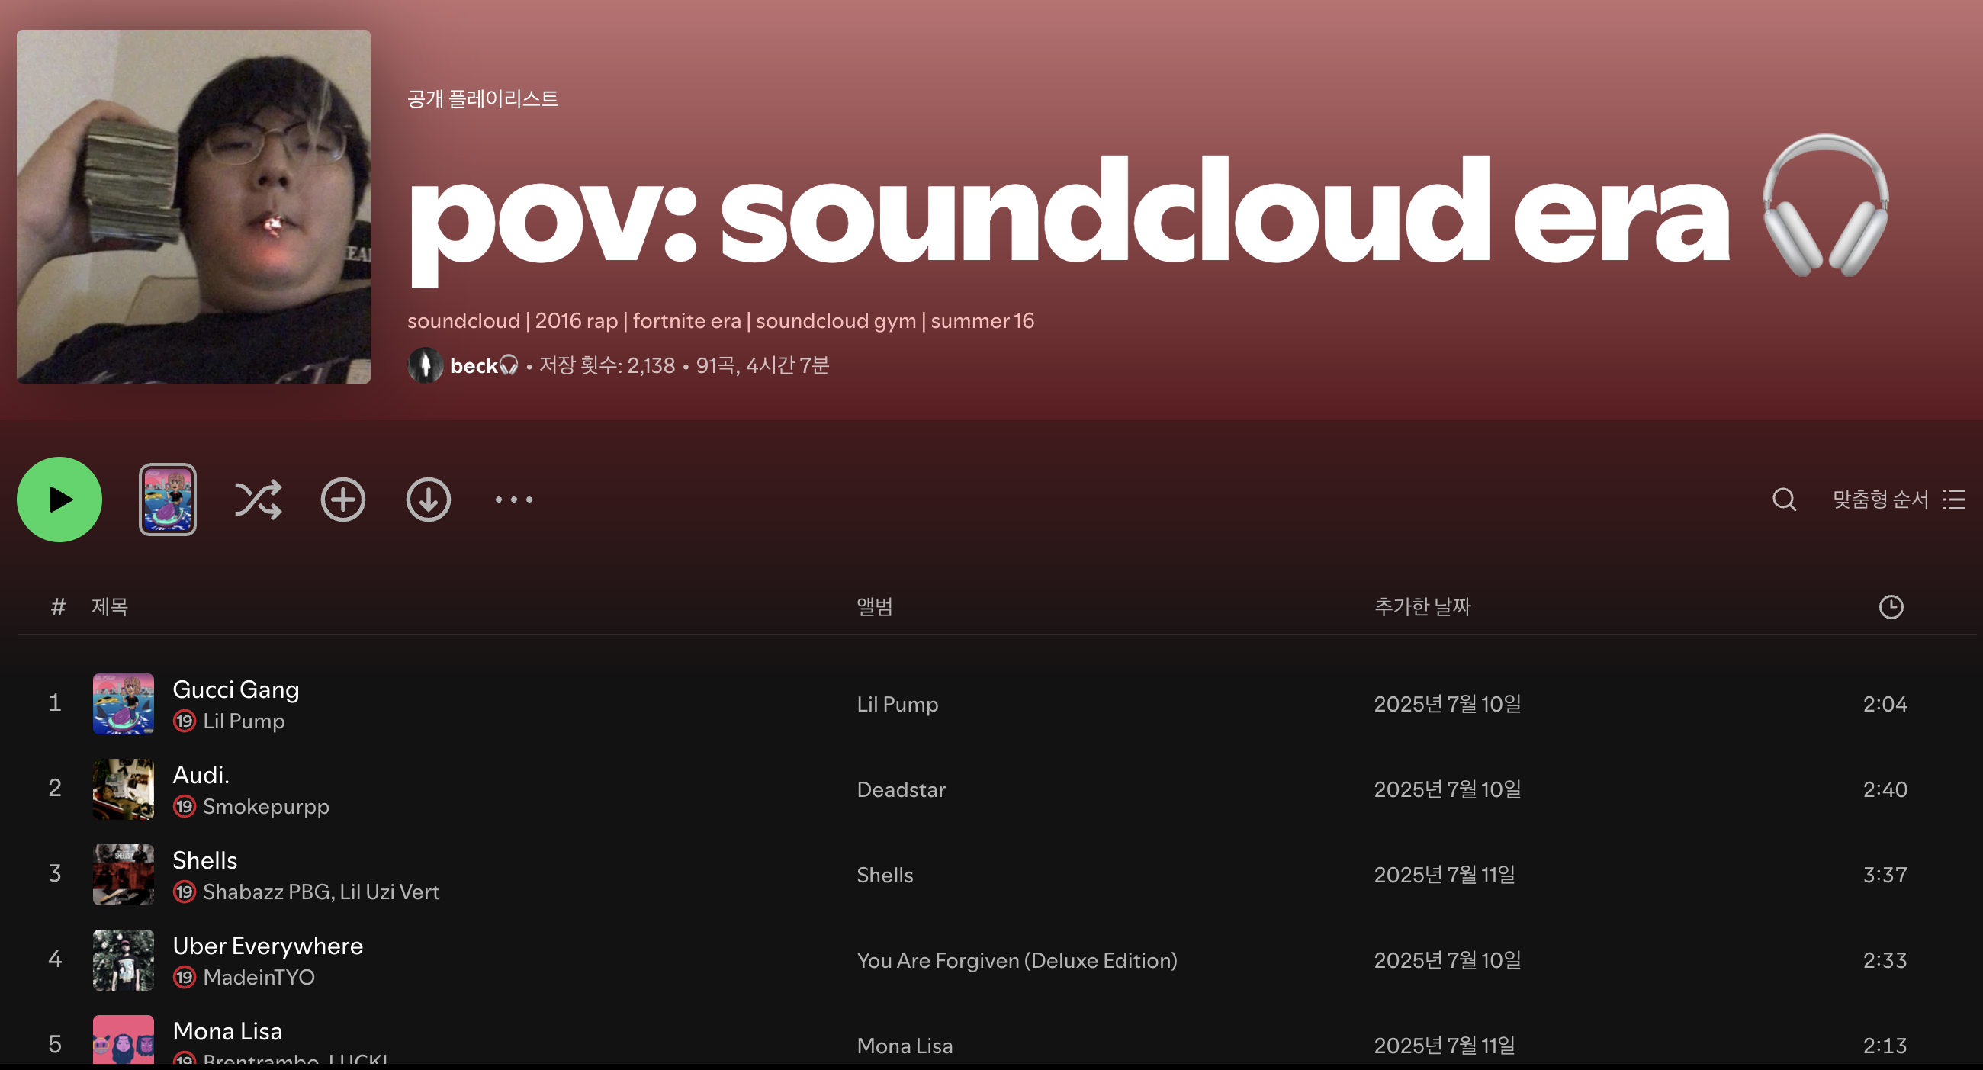This screenshot has width=1983, height=1070.
Task: Click the Gucci Gang preview thumbnail beside play
Action: pyautogui.click(x=167, y=500)
